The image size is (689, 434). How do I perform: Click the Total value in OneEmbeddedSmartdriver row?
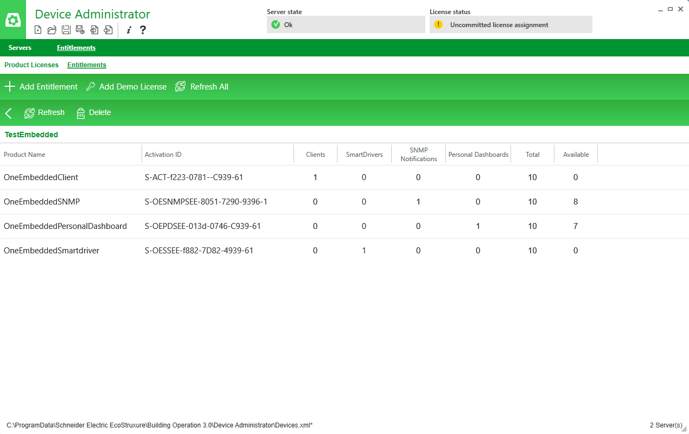pyautogui.click(x=532, y=251)
